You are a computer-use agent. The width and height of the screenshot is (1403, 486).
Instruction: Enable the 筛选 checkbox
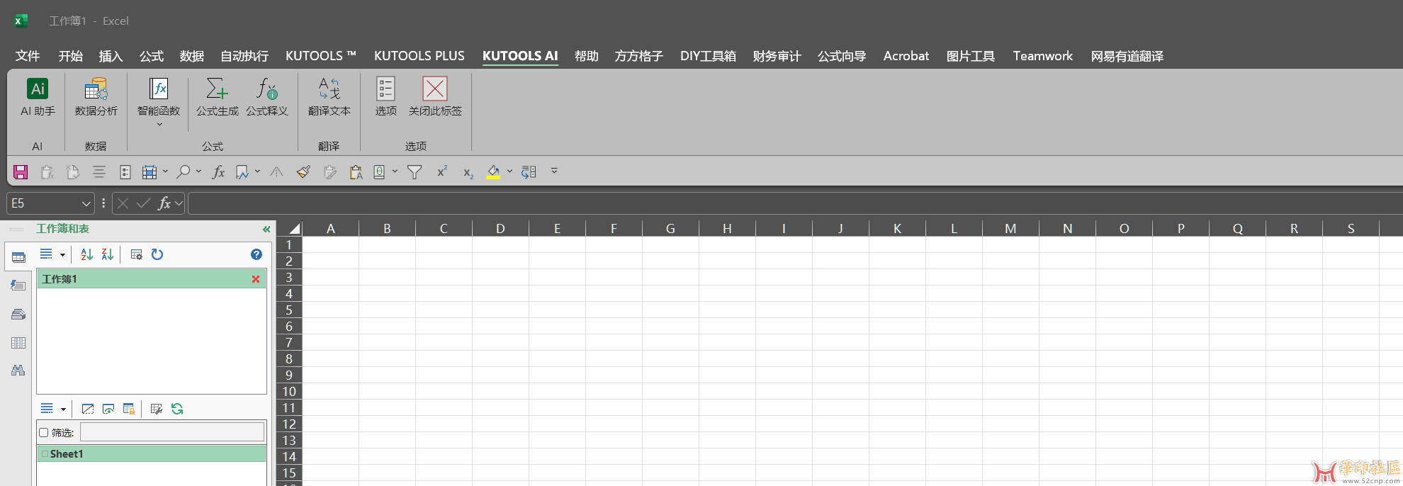(x=44, y=433)
